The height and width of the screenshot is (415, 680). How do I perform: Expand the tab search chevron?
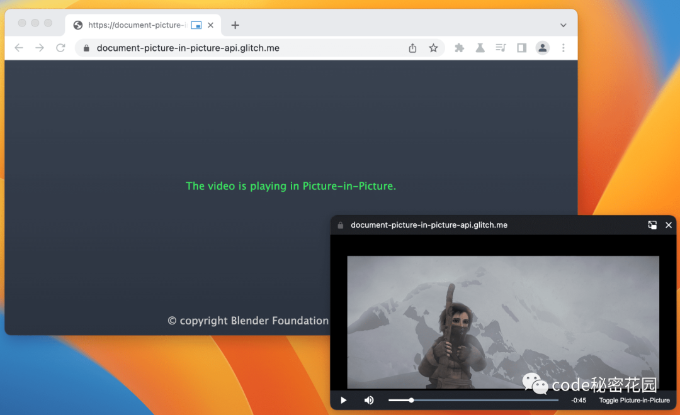564,25
